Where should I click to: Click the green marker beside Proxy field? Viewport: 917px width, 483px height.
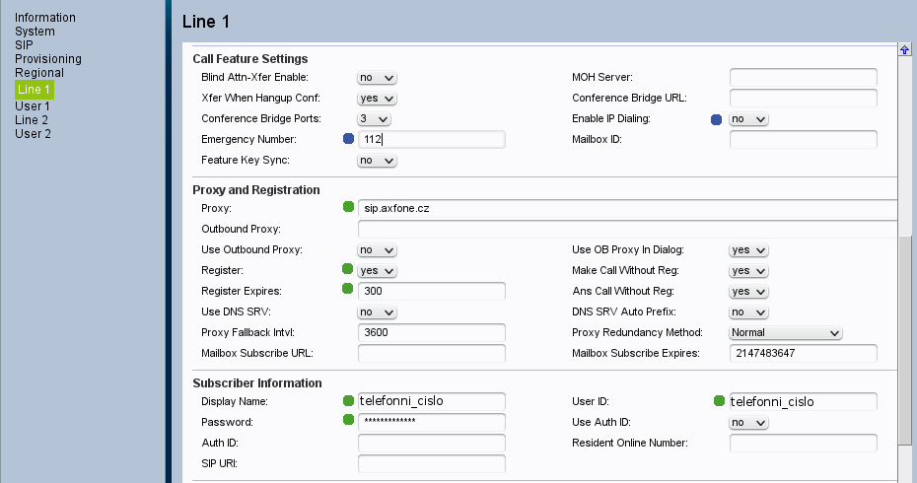(348, 207)
